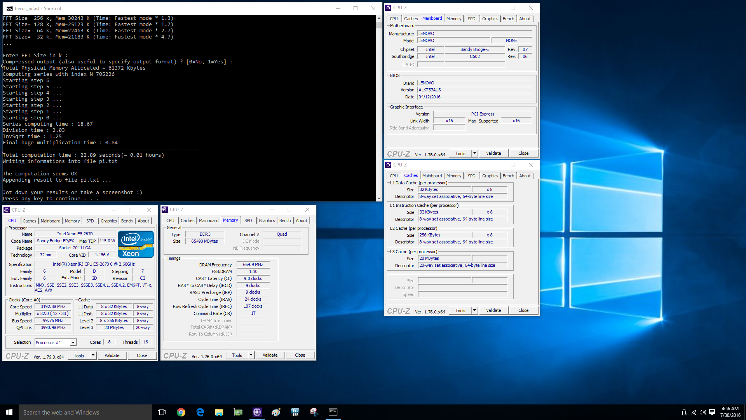
Task: Click the Name field Intel Xeon E5 2670
Action: [x=75, y=234]
